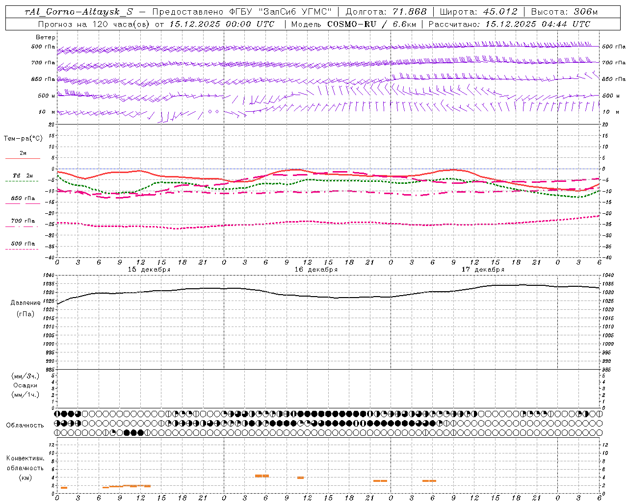Click the Конвективн. panel label
This screenshot has width=628, height=502.
pos(26,458)
